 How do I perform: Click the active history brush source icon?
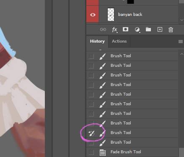(x=91, y=134)
